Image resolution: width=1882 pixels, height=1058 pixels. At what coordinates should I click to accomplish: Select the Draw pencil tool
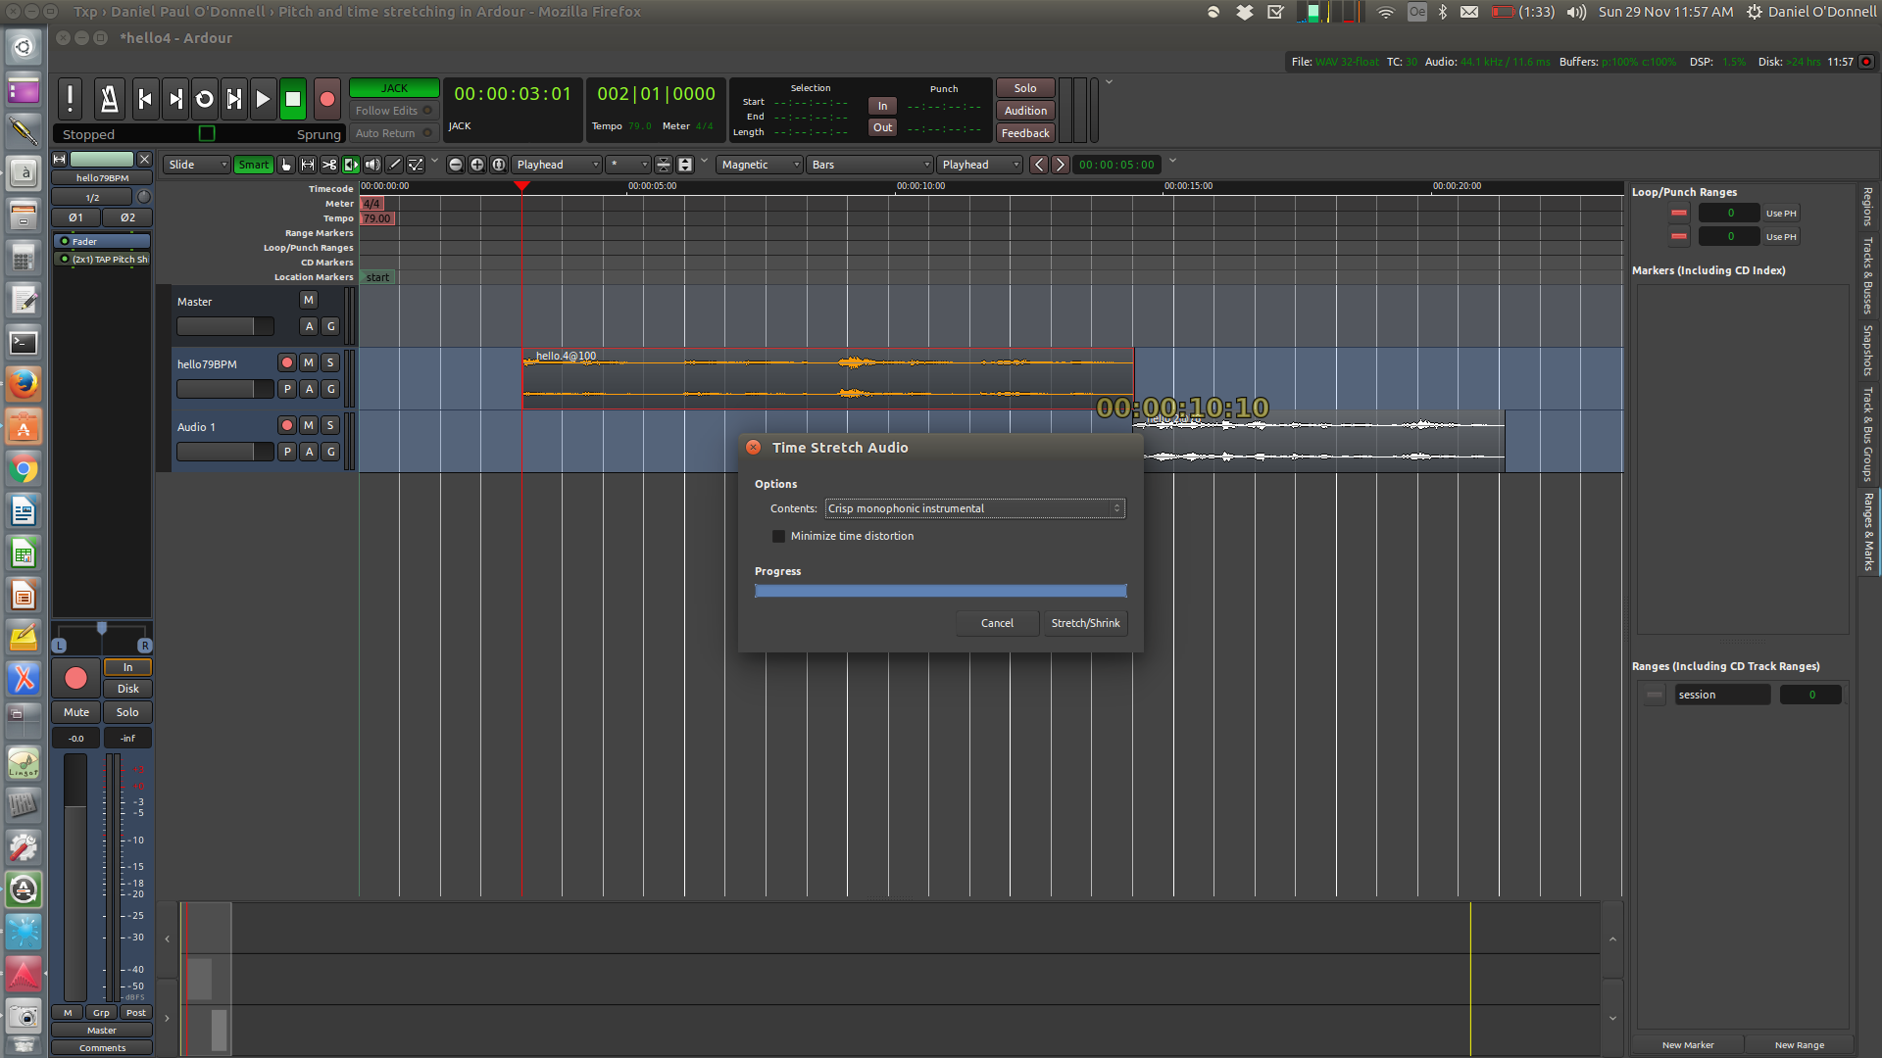[394, 165]
